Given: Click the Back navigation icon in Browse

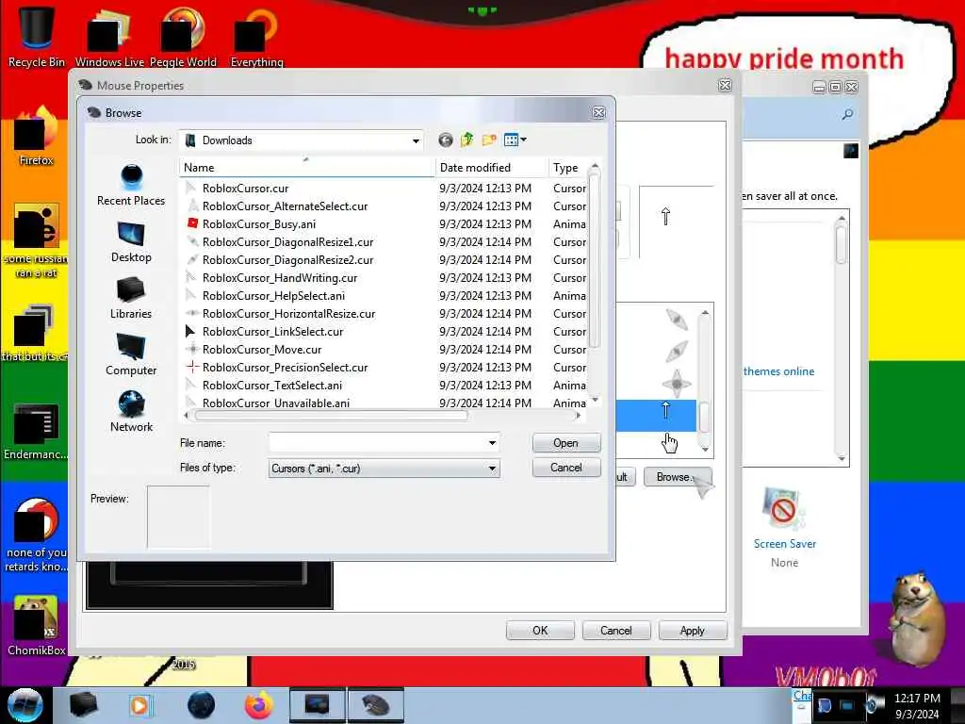Looking at the screenshot, I should coord(446,140).
